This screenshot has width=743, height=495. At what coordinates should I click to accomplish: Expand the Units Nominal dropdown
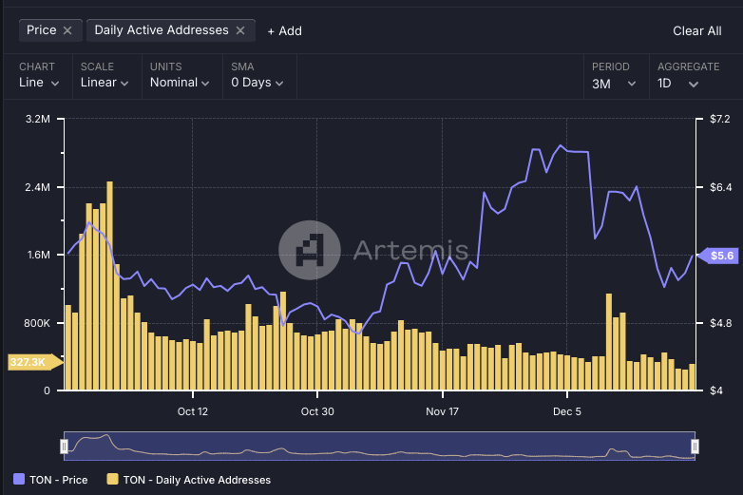click(180, 83)
